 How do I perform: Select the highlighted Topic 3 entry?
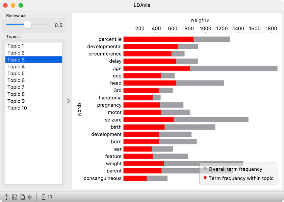pos(34,60)
